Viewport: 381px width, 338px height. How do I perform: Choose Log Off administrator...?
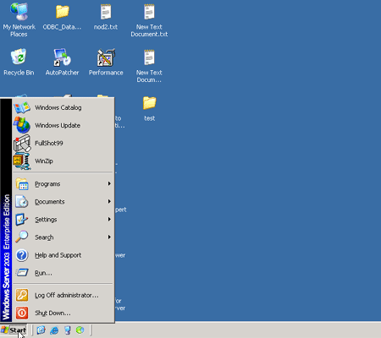click(63, 295)
